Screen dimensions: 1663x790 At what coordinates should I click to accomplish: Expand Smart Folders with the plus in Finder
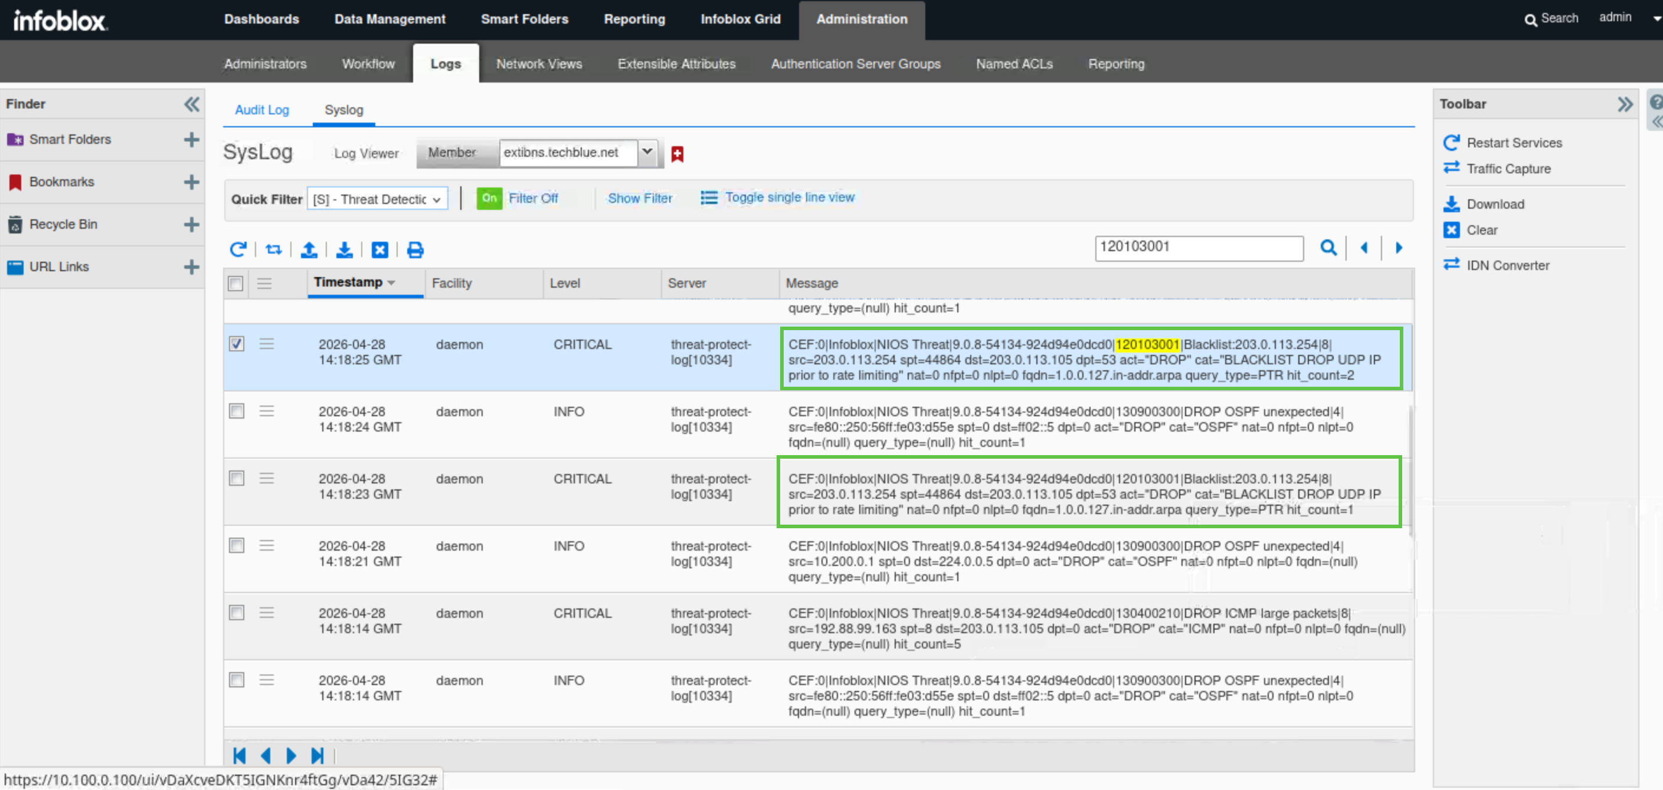[x=191, y=139]
